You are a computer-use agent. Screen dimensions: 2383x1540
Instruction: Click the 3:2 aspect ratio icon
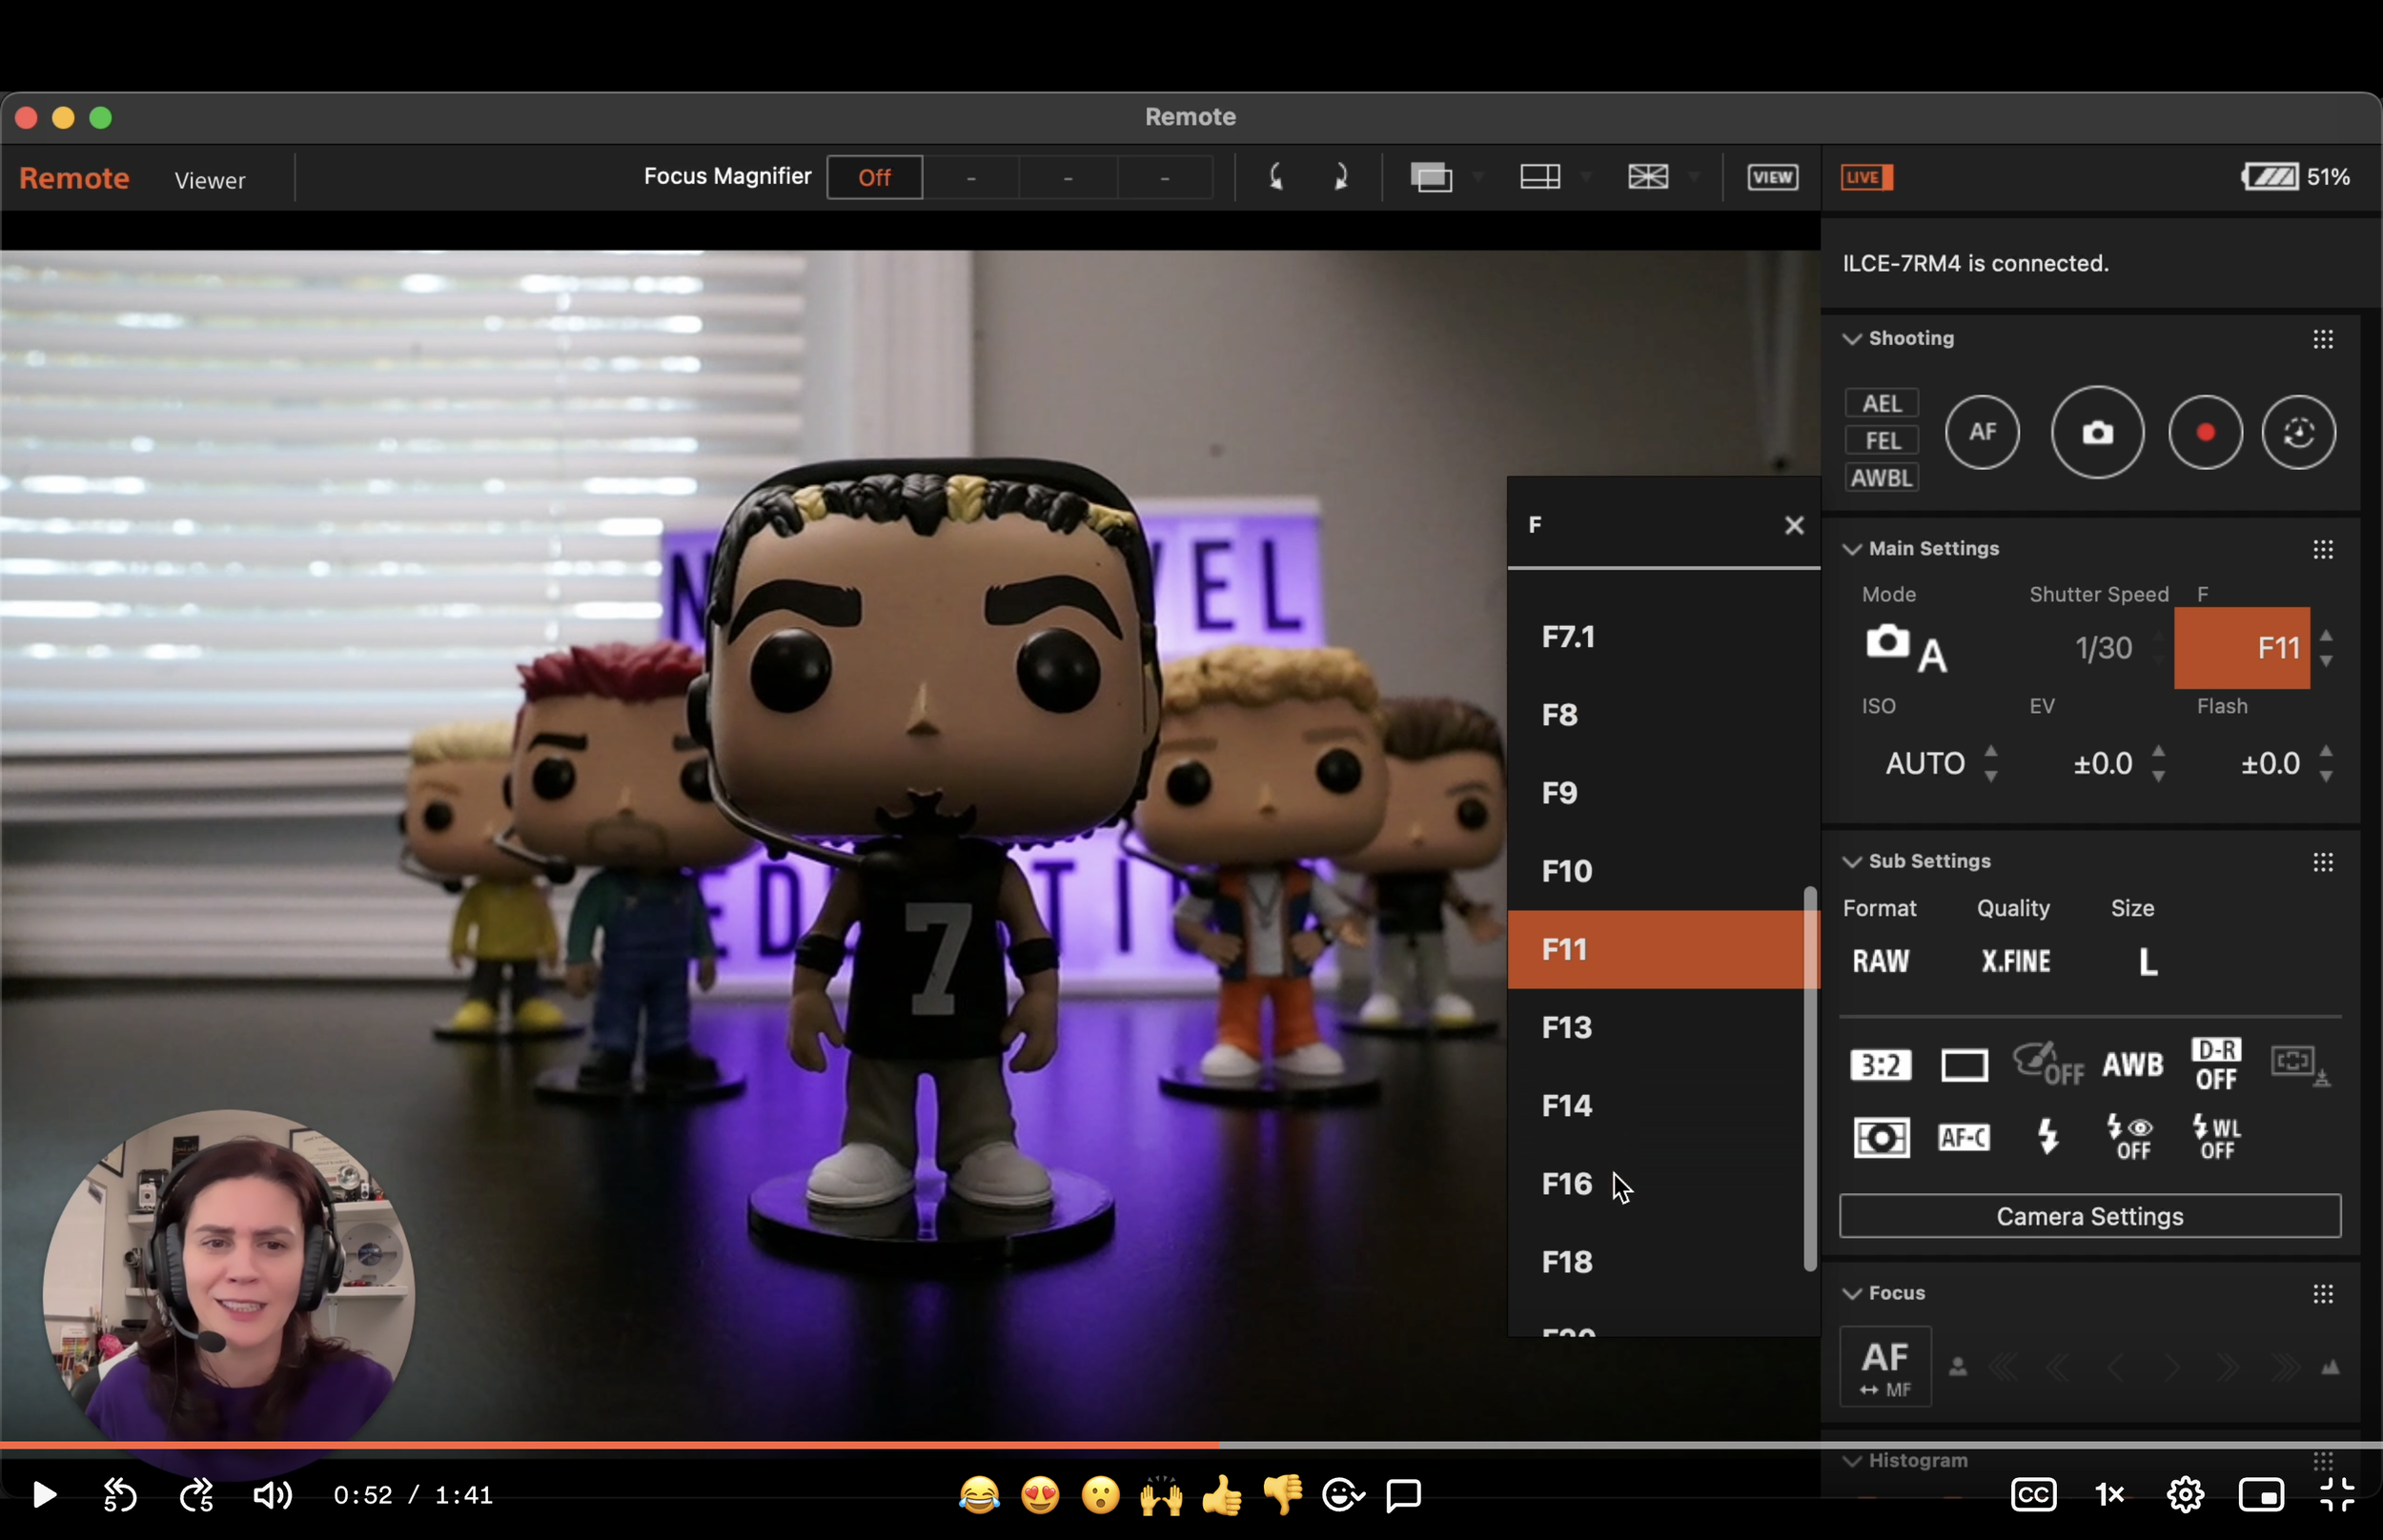[x=1880, y=1065]
